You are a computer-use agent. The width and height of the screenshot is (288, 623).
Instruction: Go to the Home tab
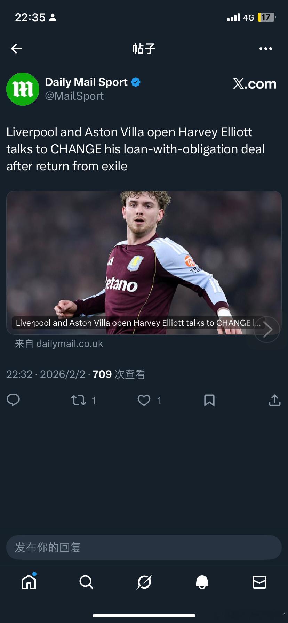(x=29, y=582)
